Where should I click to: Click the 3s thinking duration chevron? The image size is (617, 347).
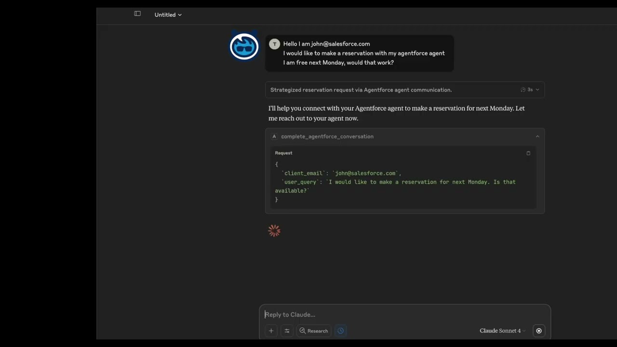[x=537, y=90]
